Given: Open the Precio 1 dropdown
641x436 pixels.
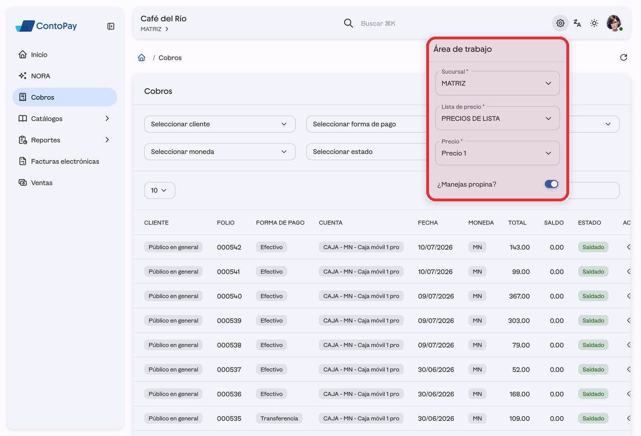Looking at the screenshot, I should (x=497, y=153).
